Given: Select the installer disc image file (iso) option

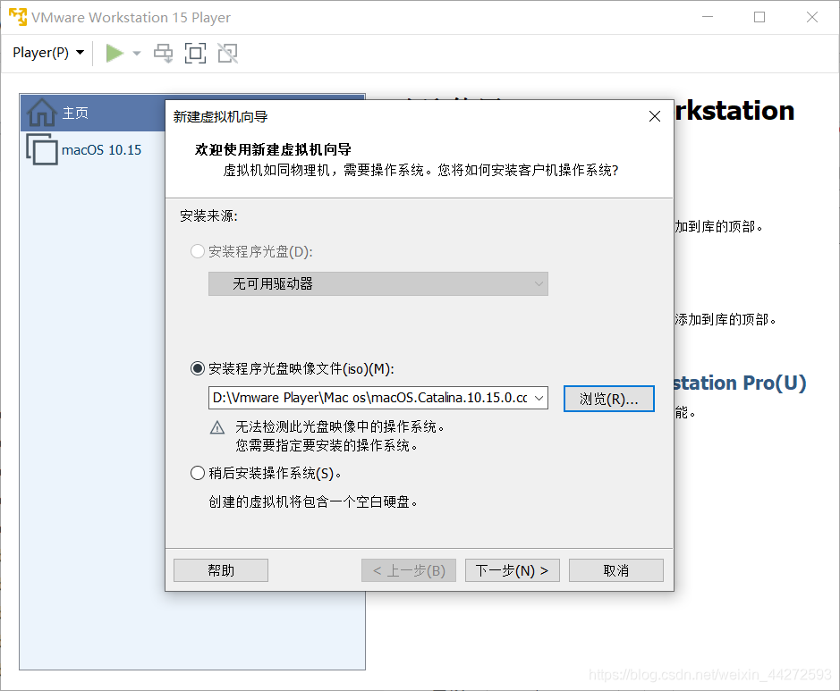Looking at the screenshot, I should click(x=198, y=368).
